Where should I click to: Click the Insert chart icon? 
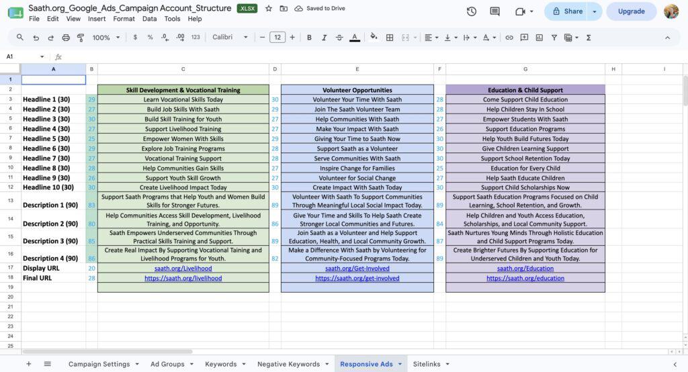point(540,38)
